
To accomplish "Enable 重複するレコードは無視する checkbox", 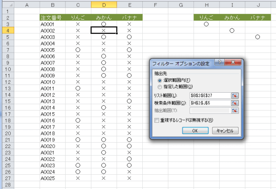I will click(157, 120).
